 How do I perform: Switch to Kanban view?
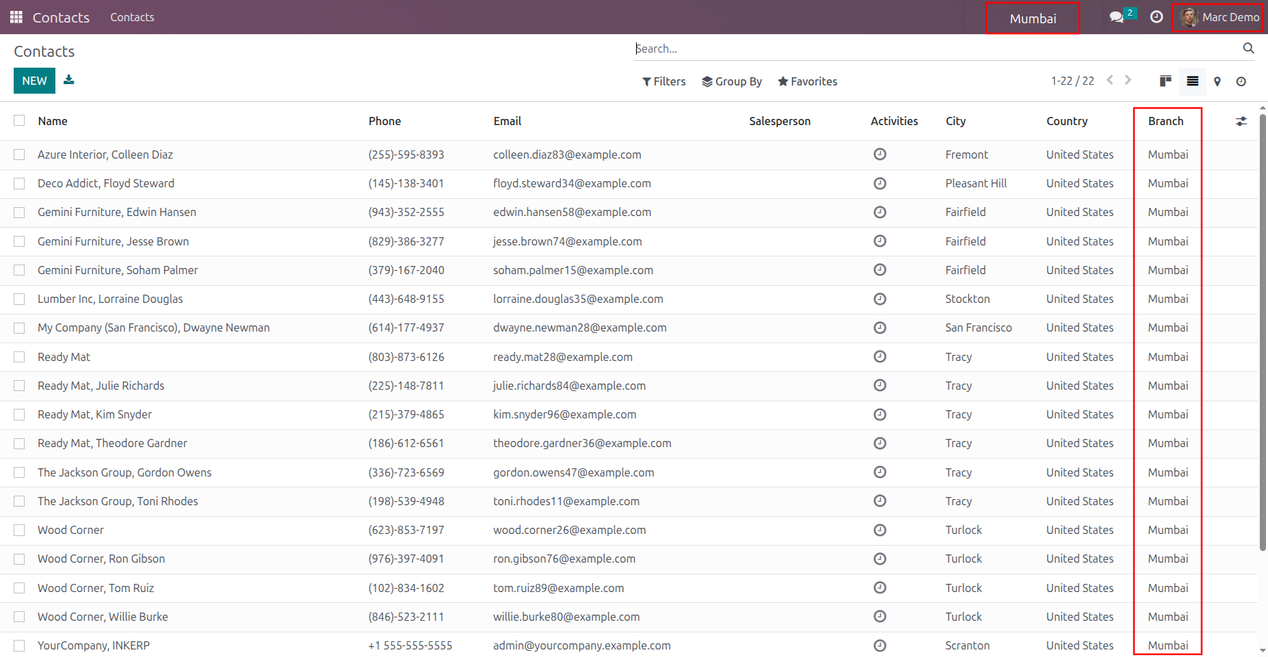(1166, 81)
